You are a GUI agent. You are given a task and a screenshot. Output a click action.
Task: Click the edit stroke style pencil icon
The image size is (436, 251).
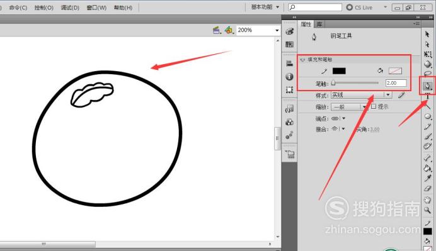pos(401,95)
